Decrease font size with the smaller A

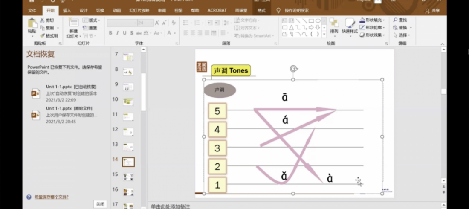click(164, 23)
